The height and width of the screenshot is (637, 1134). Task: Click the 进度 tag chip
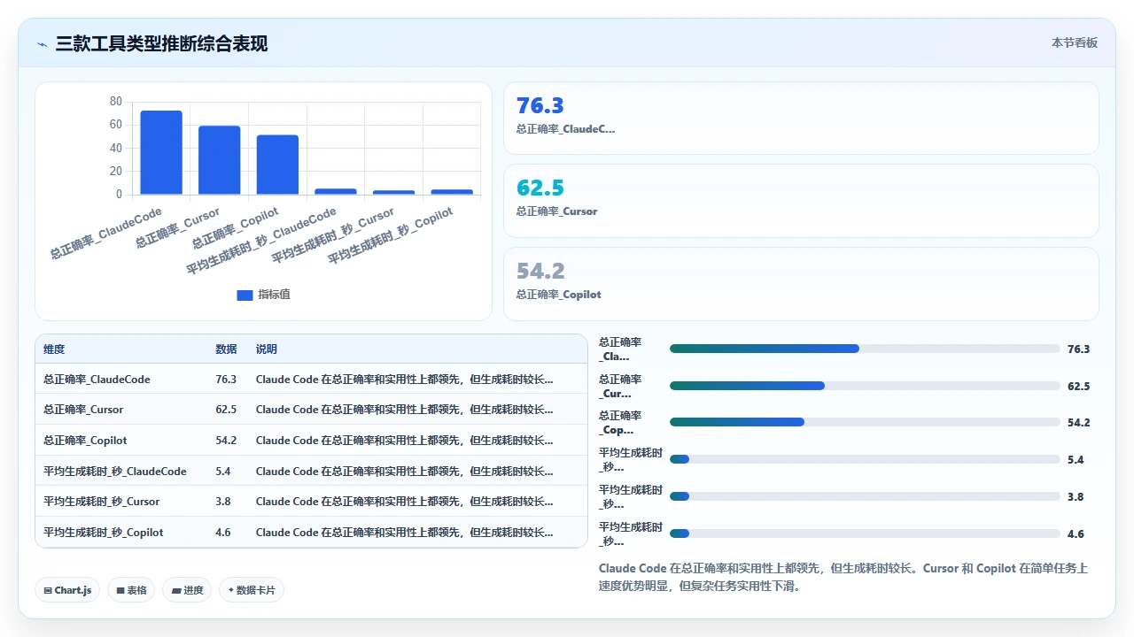[x=187, y=590]
